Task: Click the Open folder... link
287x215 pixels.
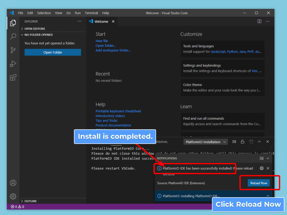Action: click(x=106, y=46)
